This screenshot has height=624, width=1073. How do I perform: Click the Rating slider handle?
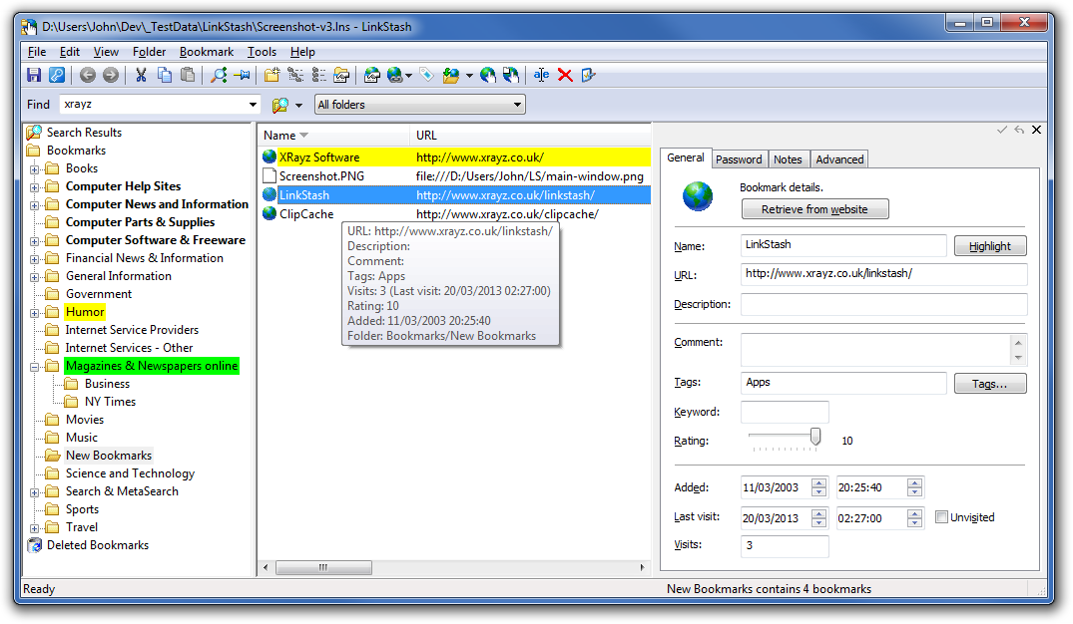pos(815,437)
